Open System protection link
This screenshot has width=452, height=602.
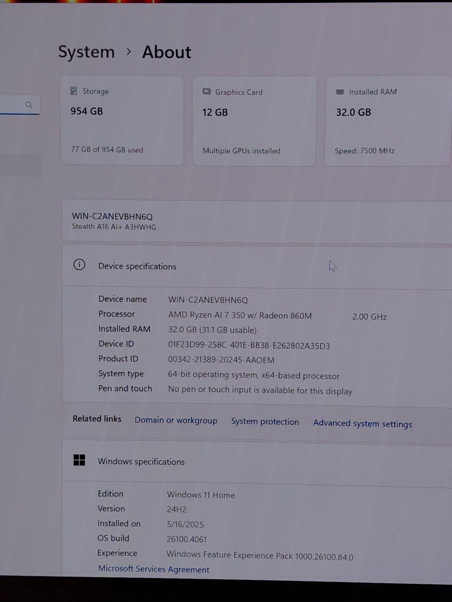tap(265, 422)
